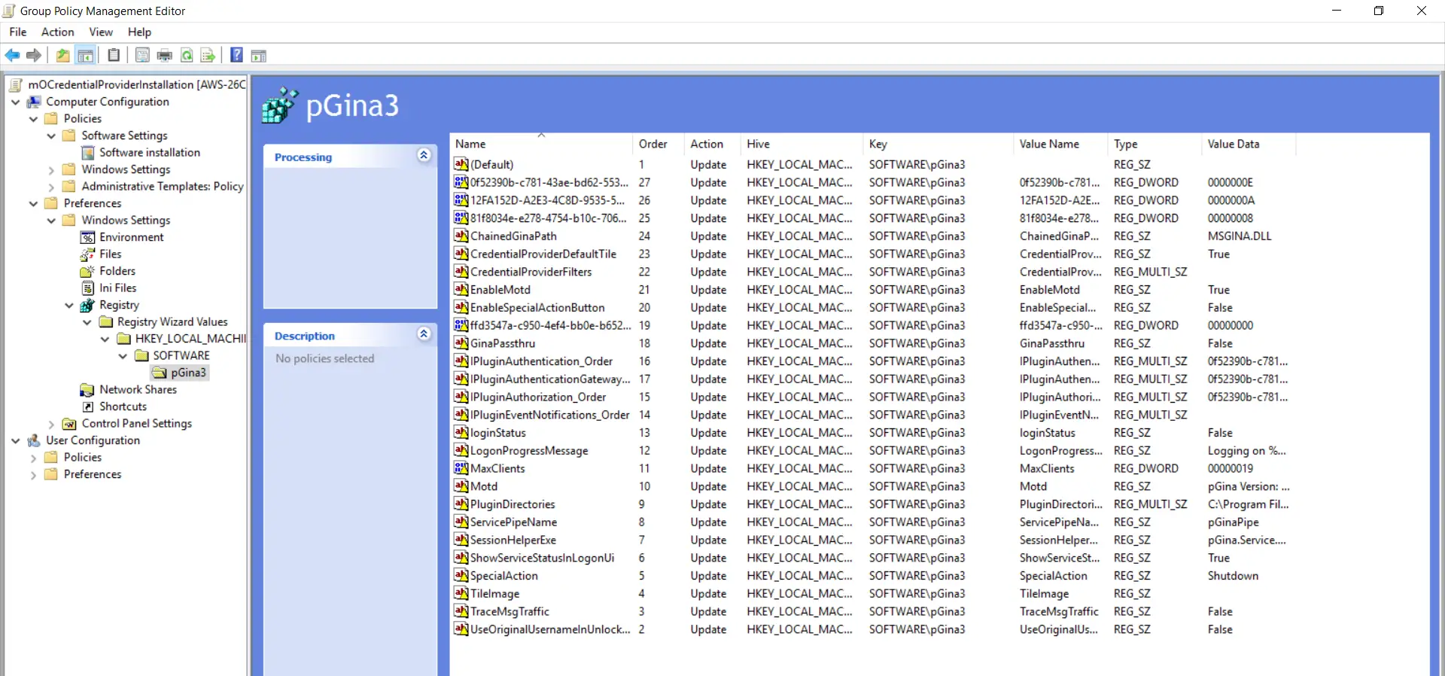Click the Computer Configuration icon
Screen dimensions: 1445x676
click(x=34, y=102)
